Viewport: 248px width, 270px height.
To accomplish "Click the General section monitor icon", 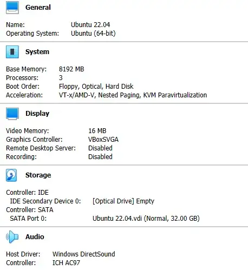I will pyautogui.click(x=12, y=8).
